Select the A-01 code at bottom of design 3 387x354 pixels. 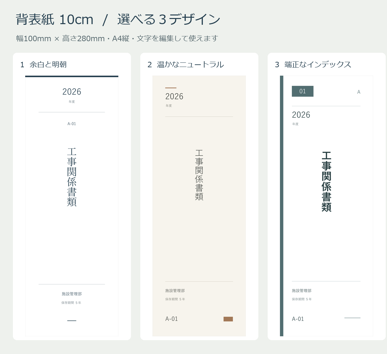click(x=298, y=319)
